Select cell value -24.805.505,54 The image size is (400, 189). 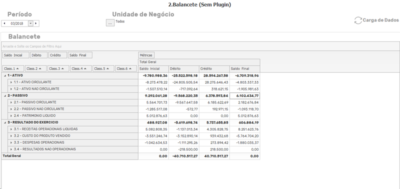coord(183,82)
